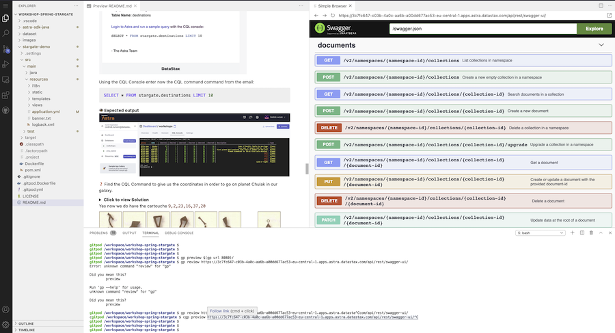Follow the swagger-ui URL in terminal
The image size is (615, 333).
312,317
